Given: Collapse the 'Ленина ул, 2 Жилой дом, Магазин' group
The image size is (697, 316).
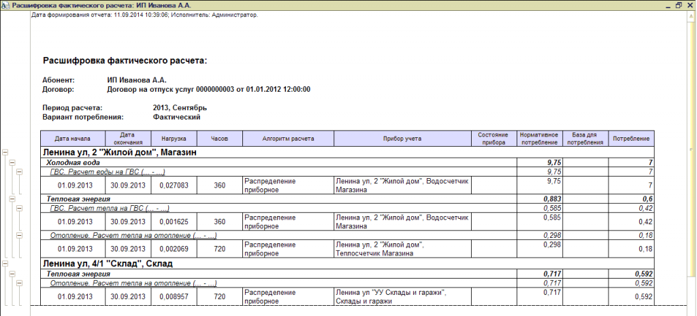Looking at the screenshot, I should click(x=5, y=152).
